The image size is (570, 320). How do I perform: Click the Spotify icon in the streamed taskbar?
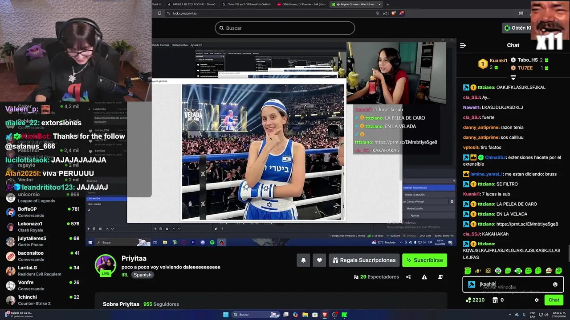[212, 242]
